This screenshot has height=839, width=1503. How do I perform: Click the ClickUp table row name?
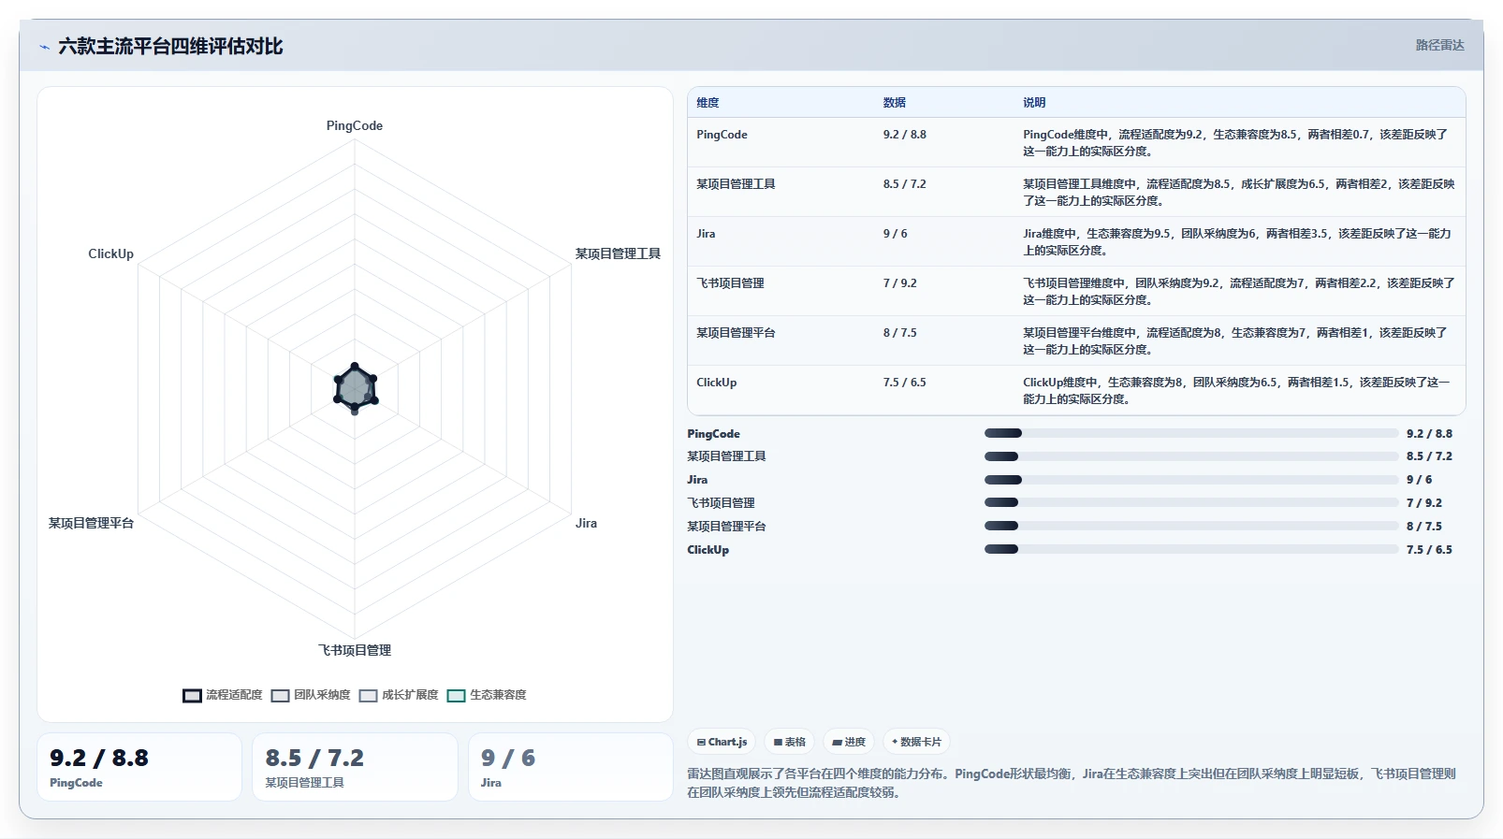(x=717, y=383)
